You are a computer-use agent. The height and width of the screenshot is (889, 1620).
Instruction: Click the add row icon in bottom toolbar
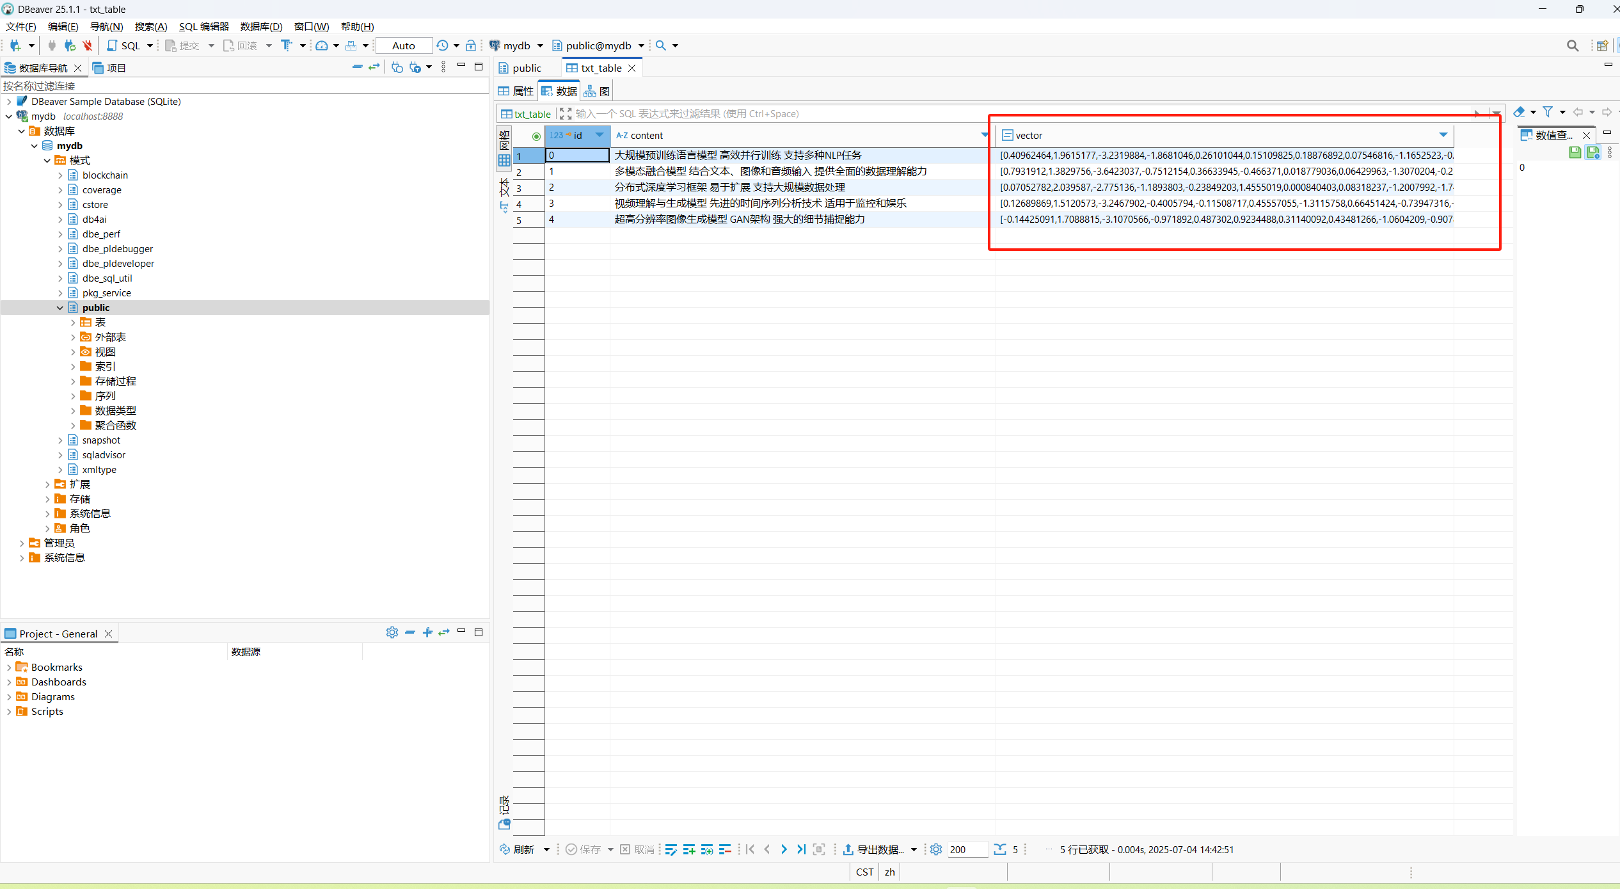689,849
